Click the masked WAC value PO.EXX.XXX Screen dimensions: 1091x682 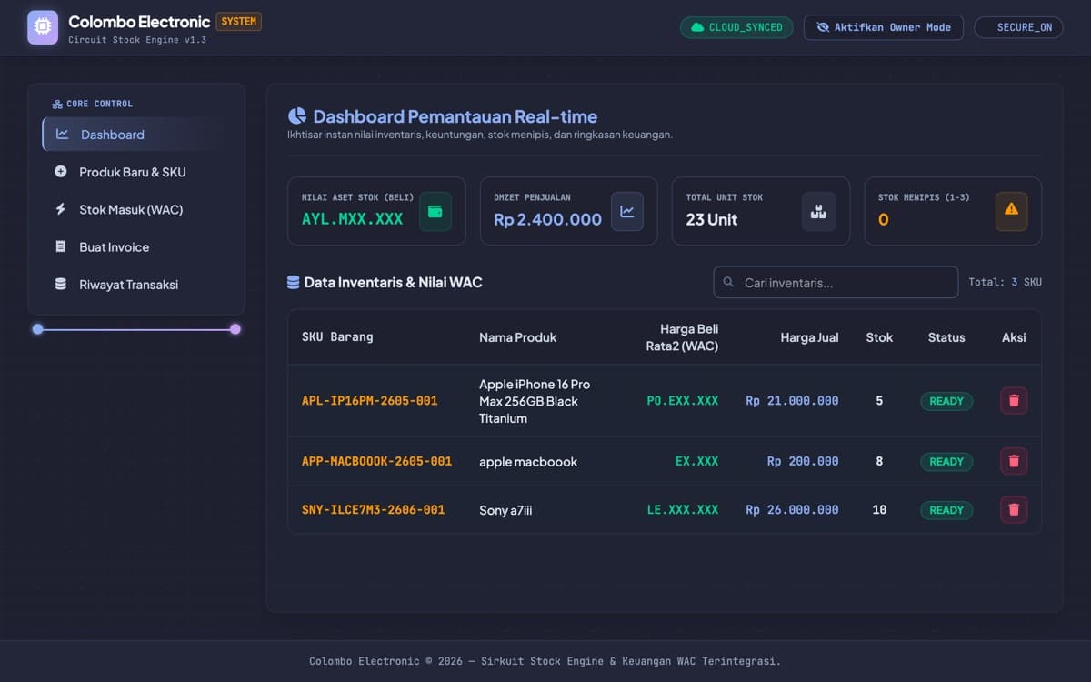(683, 401)
